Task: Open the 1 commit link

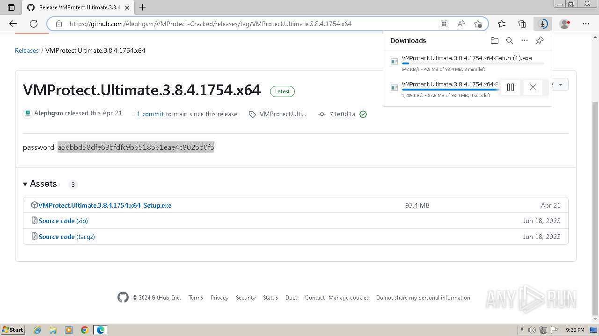Action: coord(150,114)
